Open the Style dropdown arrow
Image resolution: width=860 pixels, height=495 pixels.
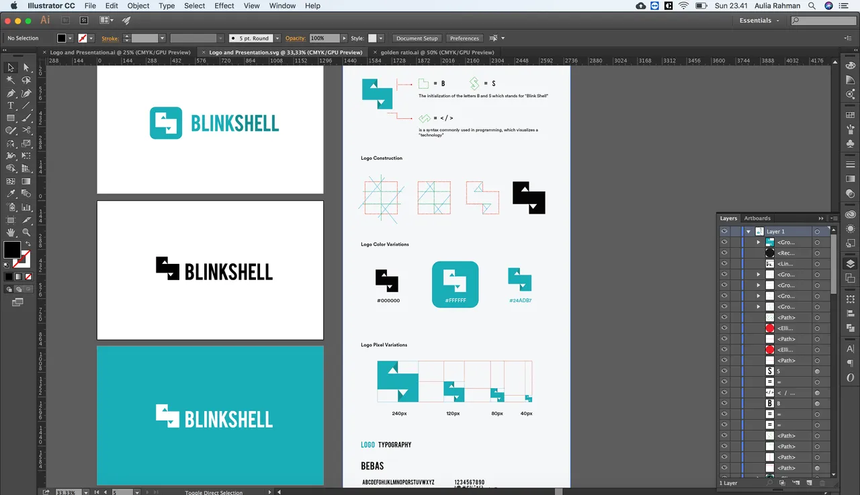tap(381, 38)
